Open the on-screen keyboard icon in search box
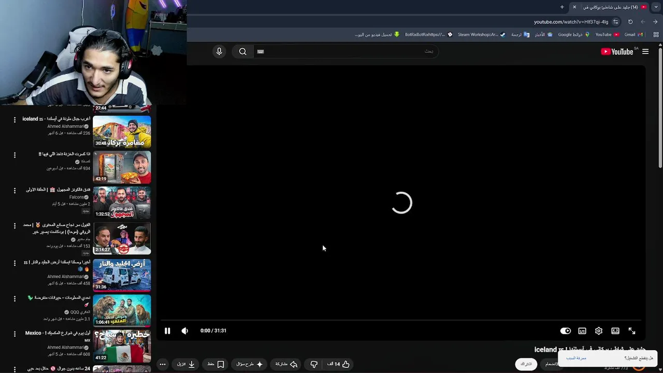The height and width of the screenshot is (373, 663). tap(261, 51)
